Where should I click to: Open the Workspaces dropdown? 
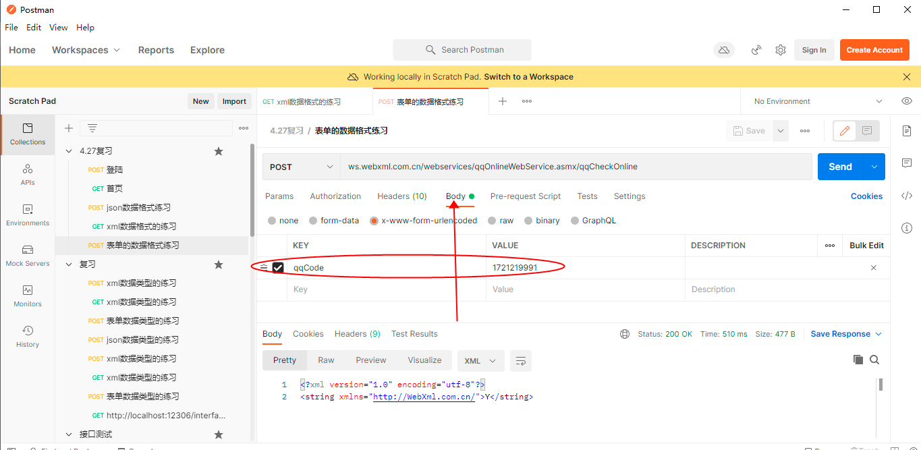86,50
